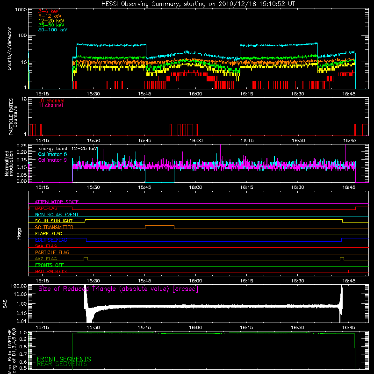Click the blue ECLIPSE_FLAG label
The width and height of the screenshot is (374, 374).
[51, 240]
